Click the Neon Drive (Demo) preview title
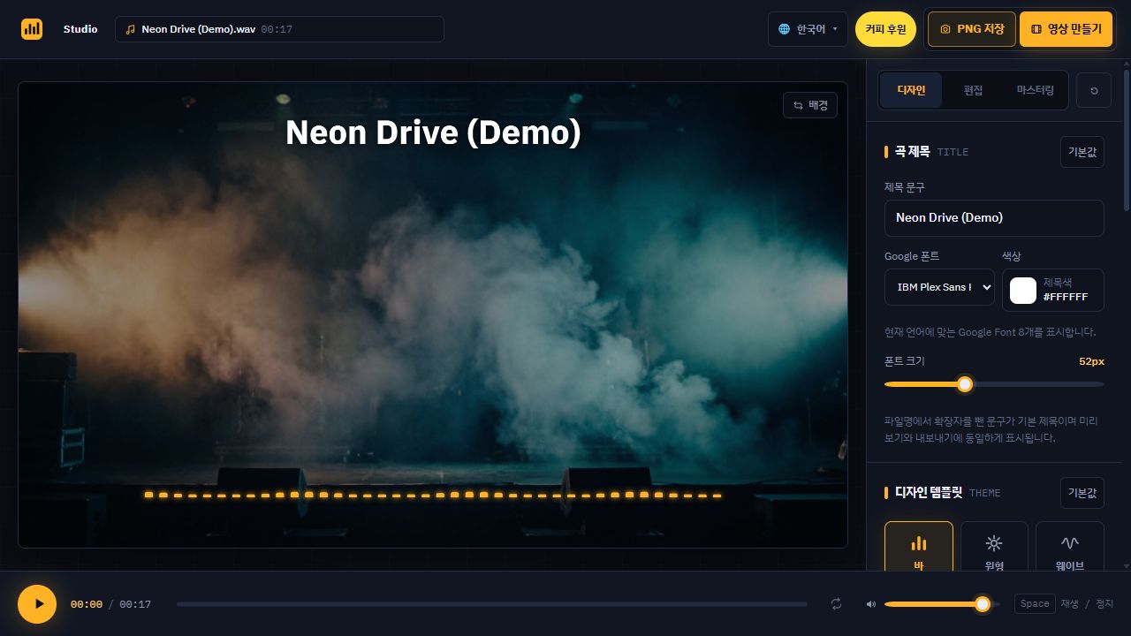This screenshot has width=1131, height=636. coord(433,132)
